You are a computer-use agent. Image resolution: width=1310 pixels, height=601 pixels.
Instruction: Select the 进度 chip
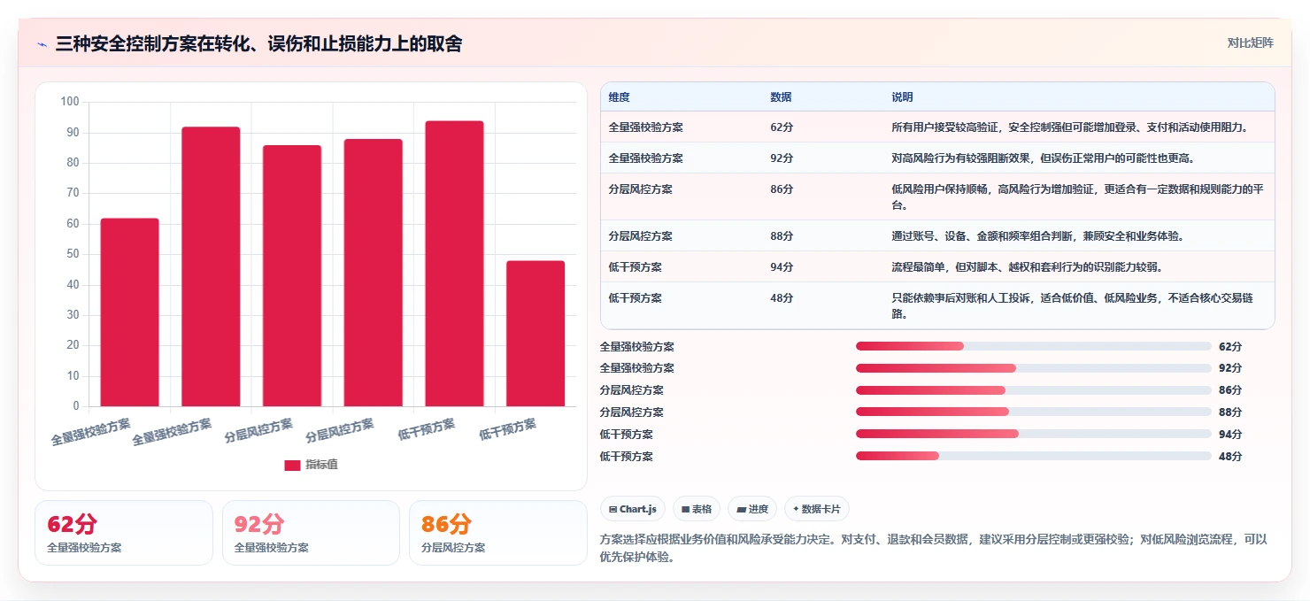(x=752, y=509)
